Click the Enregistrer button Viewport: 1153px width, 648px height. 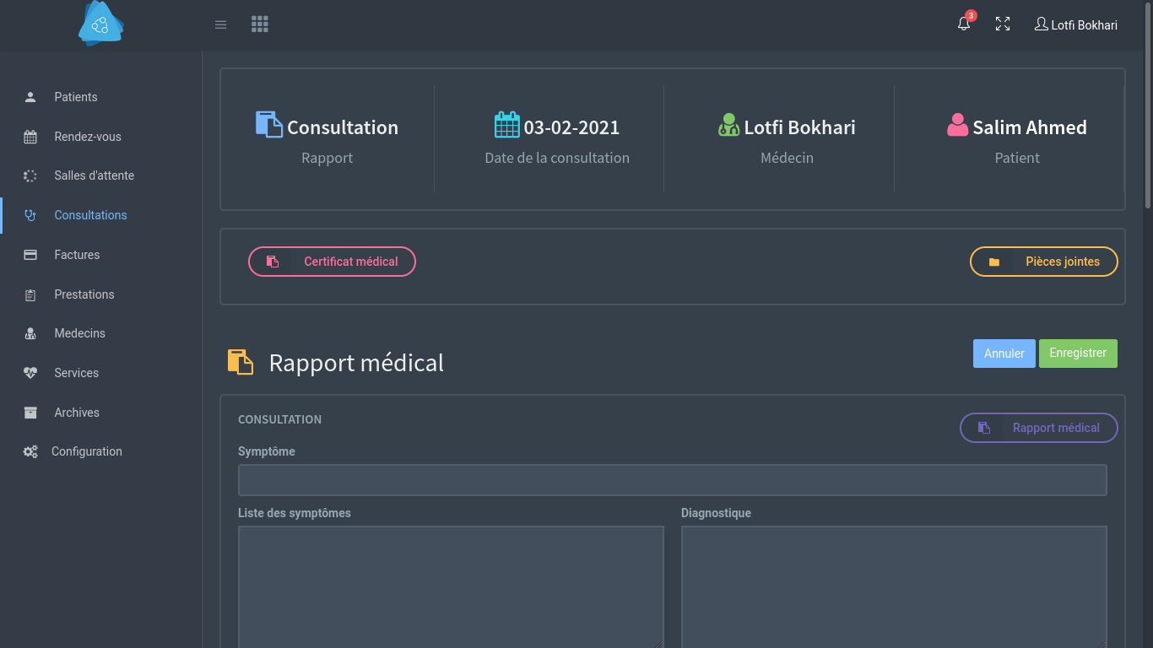[x=1078, y=354]
